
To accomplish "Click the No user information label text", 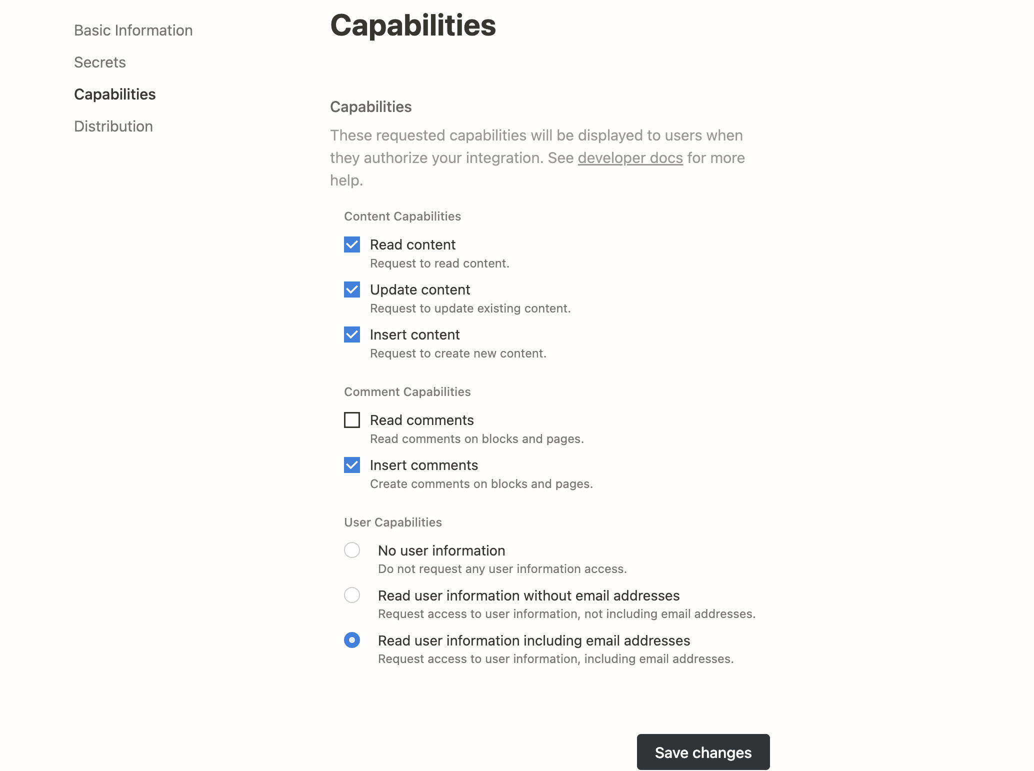I will (x=441, y=550).
